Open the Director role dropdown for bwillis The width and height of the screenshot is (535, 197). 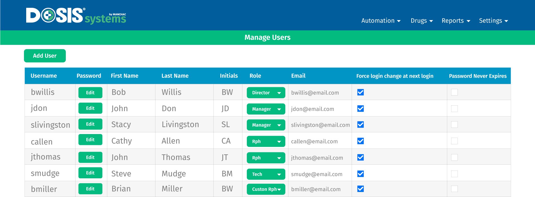click(266, 93)
